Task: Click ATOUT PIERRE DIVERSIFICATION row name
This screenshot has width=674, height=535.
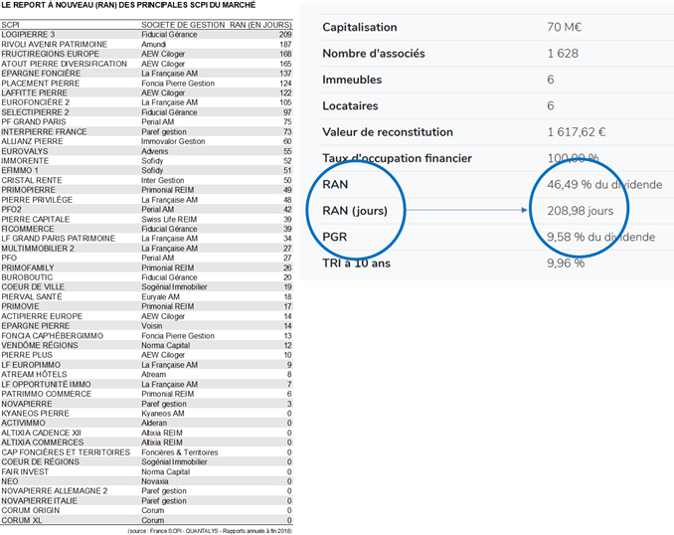Action: pyautogui.click(x=64, y=64)
